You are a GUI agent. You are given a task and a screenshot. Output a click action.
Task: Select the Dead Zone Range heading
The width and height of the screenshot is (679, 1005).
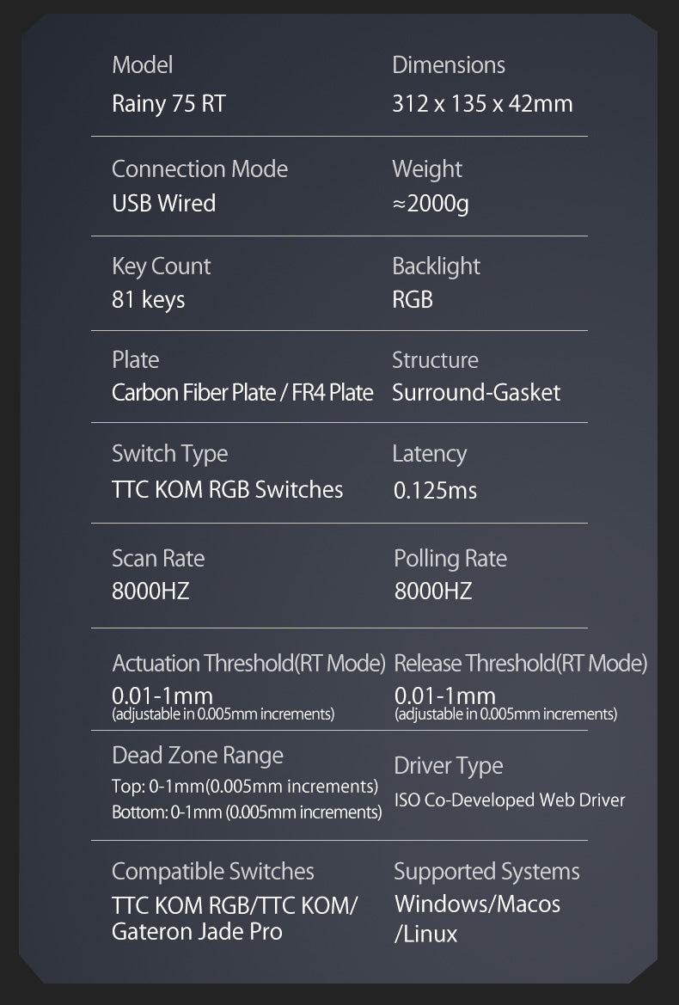coord(197,756)
